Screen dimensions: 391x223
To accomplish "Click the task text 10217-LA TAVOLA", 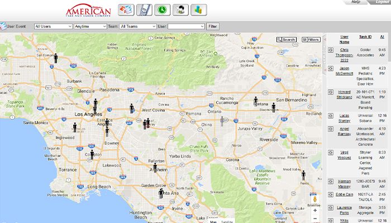I will click(365, 197).
